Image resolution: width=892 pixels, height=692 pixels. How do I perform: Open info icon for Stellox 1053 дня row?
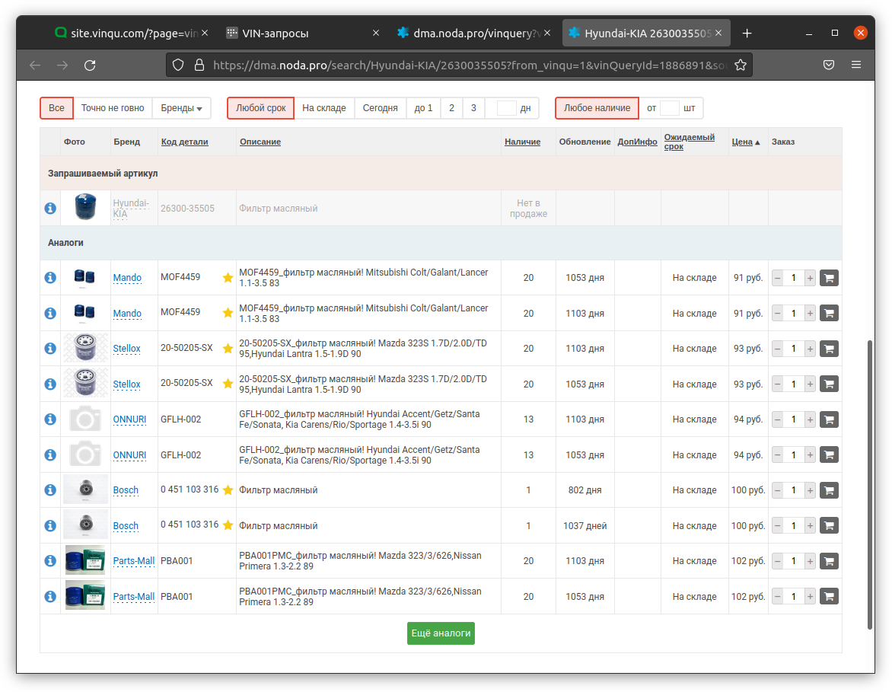tap(50, 384)
